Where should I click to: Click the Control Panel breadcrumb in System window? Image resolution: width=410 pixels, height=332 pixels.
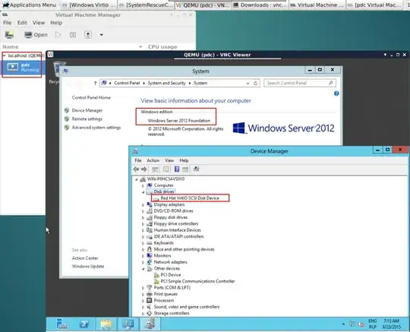click(x=127, y=83)
